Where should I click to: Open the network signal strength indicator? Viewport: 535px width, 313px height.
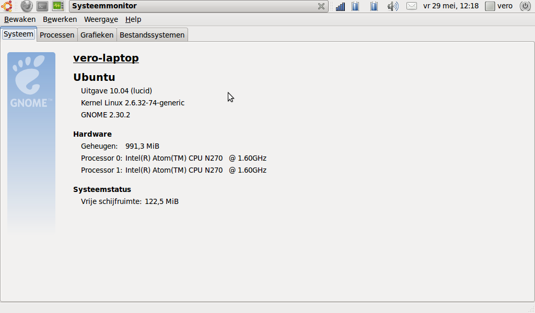click(x=340, y=6)
